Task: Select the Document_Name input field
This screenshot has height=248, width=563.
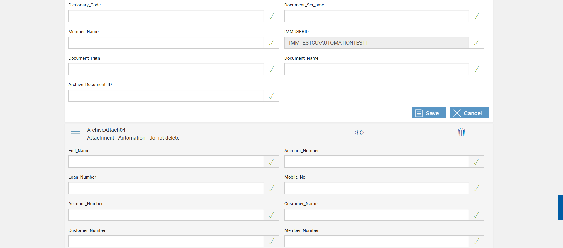Action: click(377, 69)
